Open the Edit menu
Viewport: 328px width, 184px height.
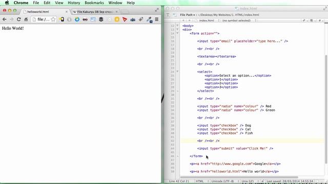47,3
